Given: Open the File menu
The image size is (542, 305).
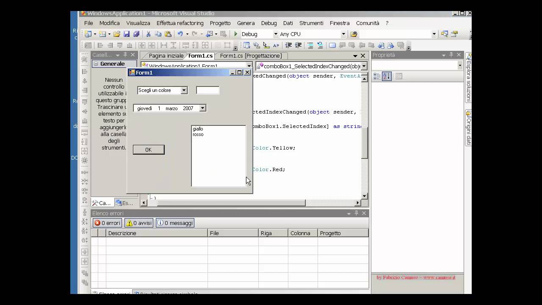Looking at the screenshot, I should (x=88, y=23).
